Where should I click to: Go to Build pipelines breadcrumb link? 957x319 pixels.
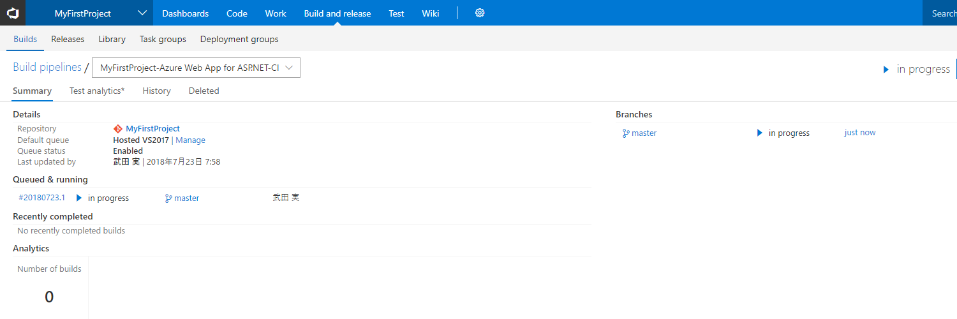pos(47,68)
